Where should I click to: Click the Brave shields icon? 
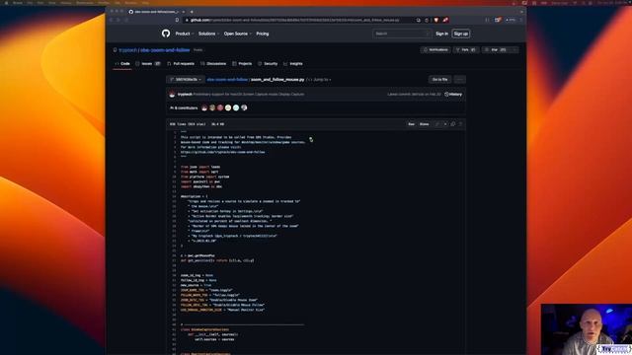pos(435,20)
